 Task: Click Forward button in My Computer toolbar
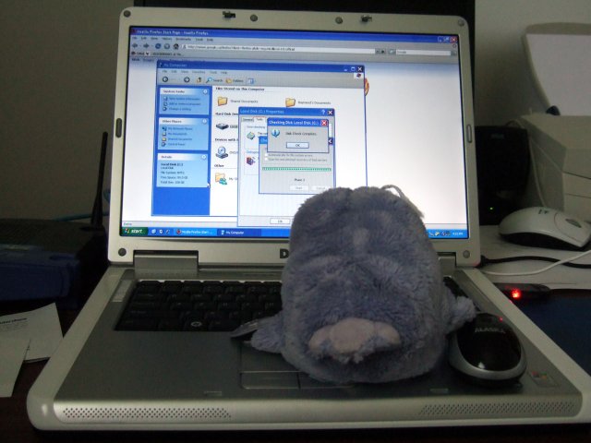pyautogui.click(x=187, y=80)
